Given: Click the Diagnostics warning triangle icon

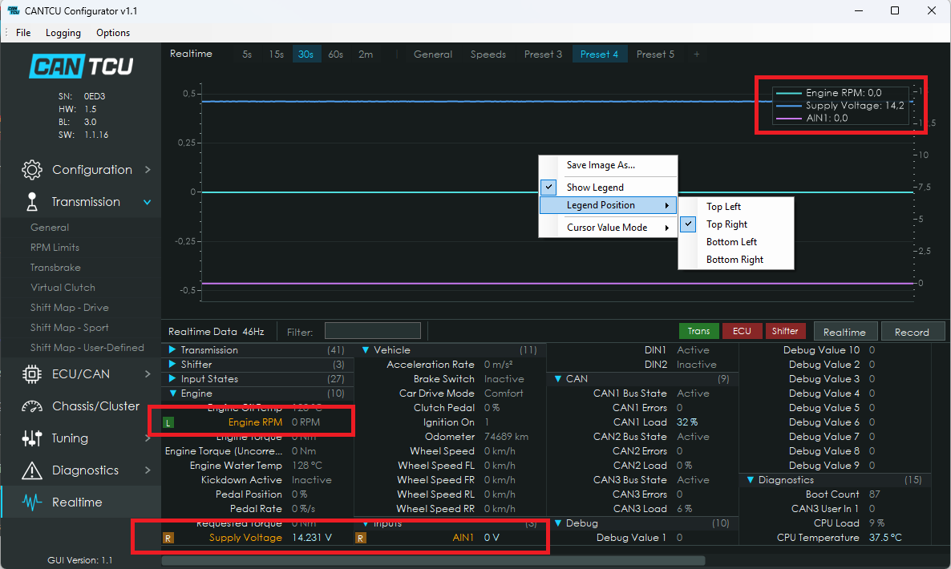Looking at the screenshot, I should click(x=31, y=470).
